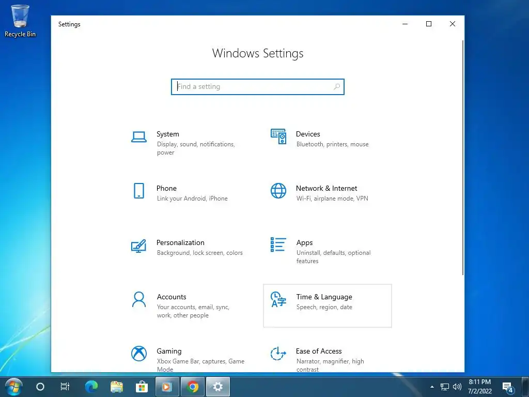Click 'Display, sound, notifications, power' text
The image size is (529, 397).
(x=196, y=148)
